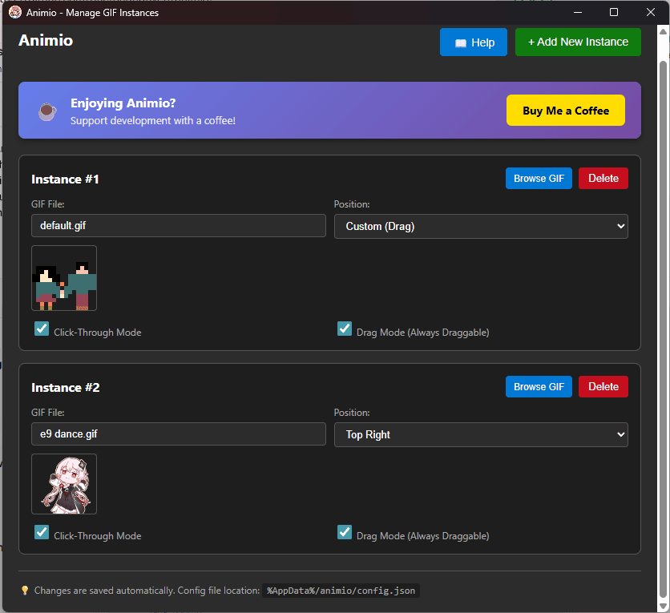Uncheck Click-Through Mode for Instance #2
Screen dimensions: 670x613
[42, 532]
